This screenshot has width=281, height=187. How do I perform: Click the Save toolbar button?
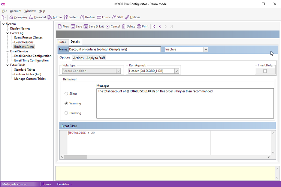coord(76,27)
